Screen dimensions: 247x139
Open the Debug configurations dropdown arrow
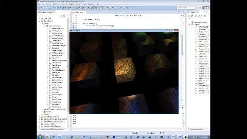60,8
